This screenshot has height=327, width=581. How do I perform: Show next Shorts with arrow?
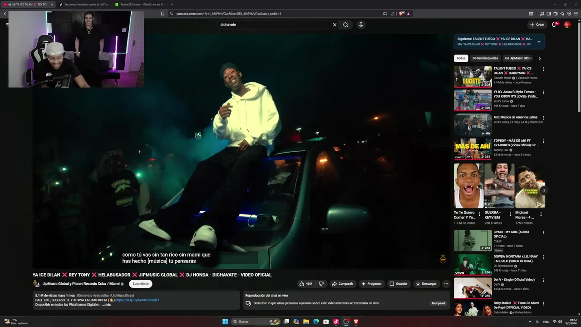point(544,191)
